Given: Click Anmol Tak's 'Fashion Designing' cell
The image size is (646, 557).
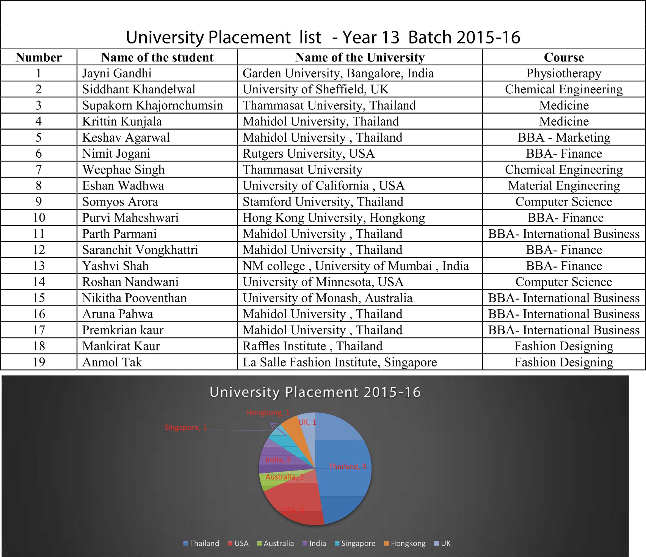Looking at the screenshot, I should 564,362.
